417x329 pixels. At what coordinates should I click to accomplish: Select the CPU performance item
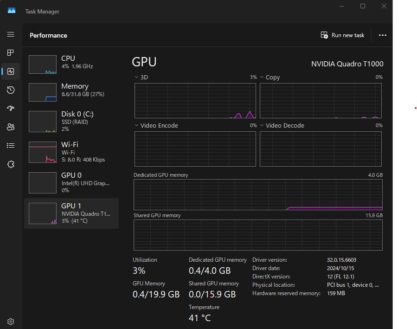click(x=71, y=65)
